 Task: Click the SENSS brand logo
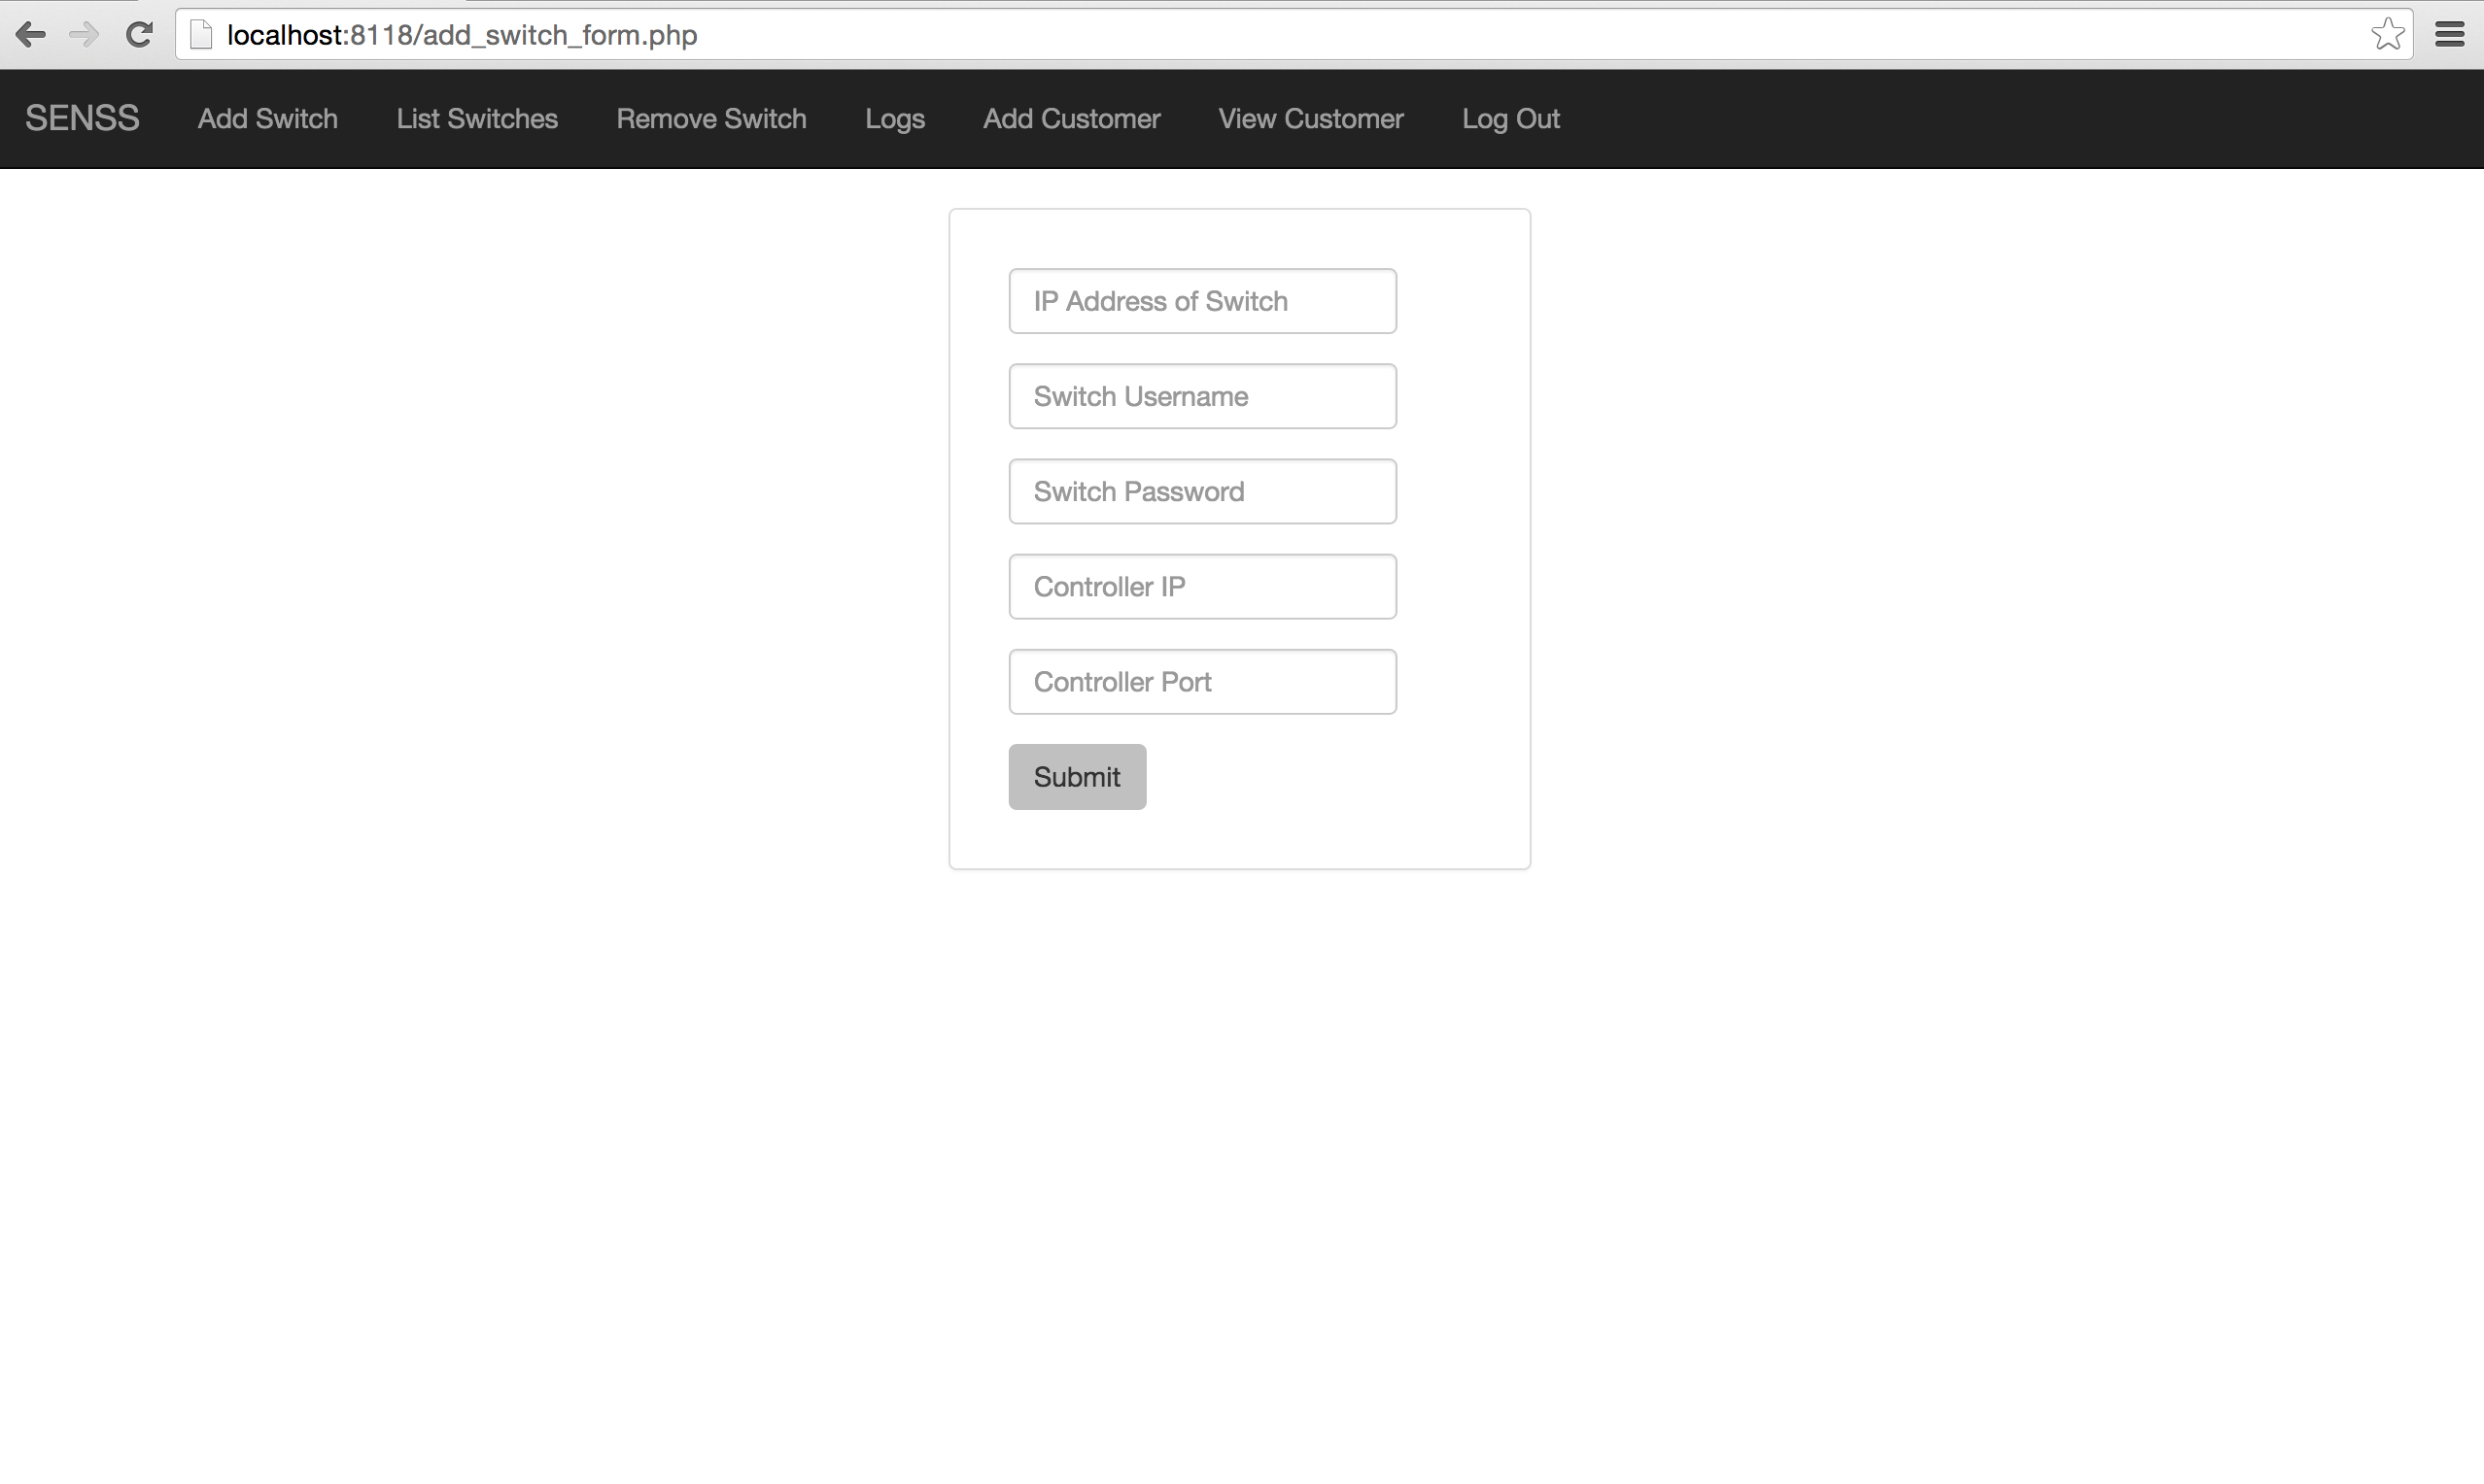[x=82, y=118]
